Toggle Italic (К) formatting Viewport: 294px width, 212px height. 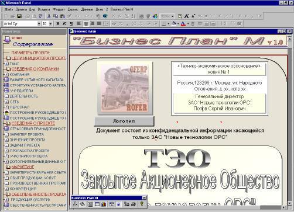point(64,24)
